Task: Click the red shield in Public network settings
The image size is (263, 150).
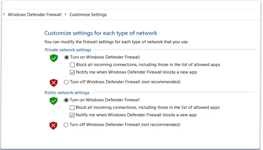Action: [x=54, y=125]
